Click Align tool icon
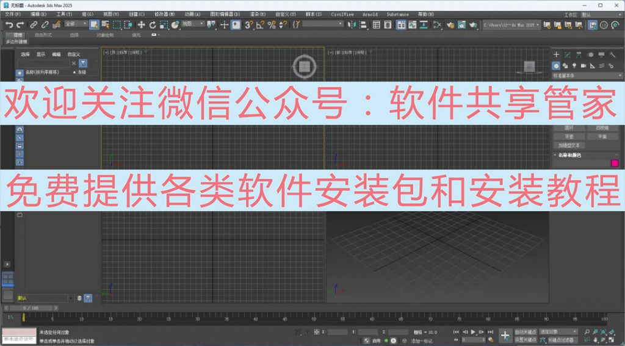Screen dimensions: 625x346 (x=363, y=24)
